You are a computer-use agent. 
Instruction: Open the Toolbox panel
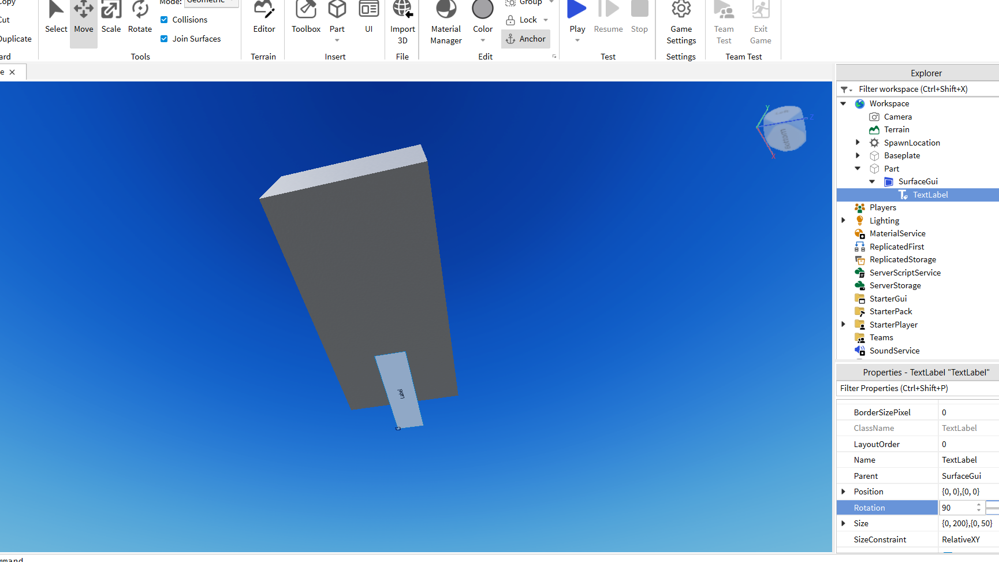(306, 17)
